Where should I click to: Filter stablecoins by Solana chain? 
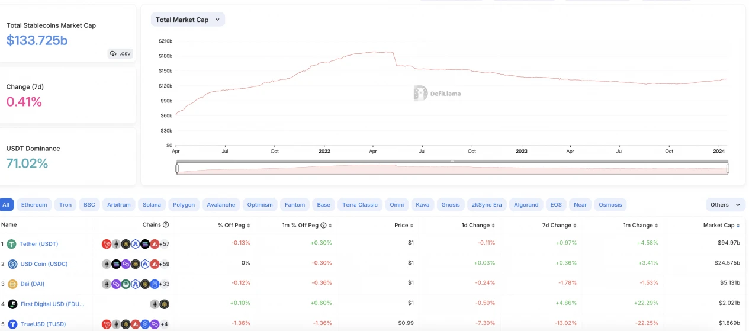152,205
